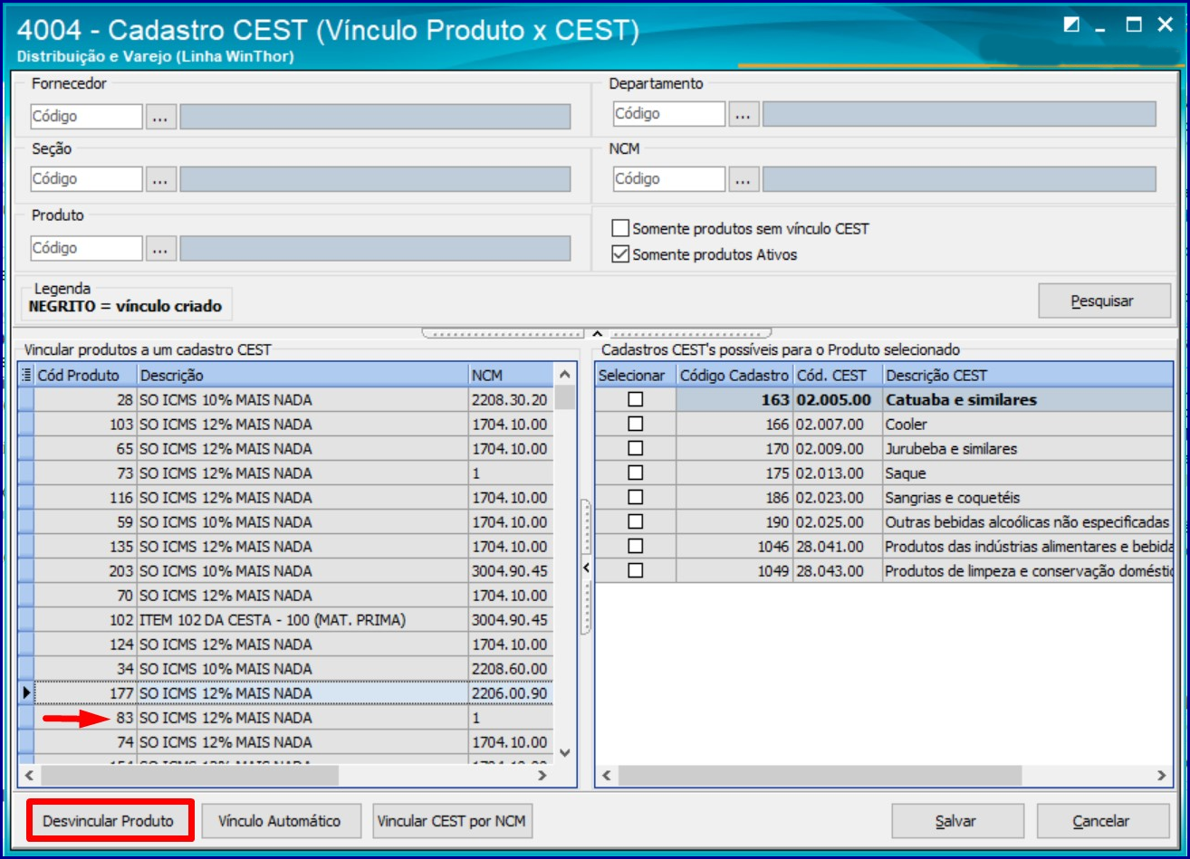Focus Fornecedor Código input field
Screen dimensions: 1190x859
click(x=87, y=117)
